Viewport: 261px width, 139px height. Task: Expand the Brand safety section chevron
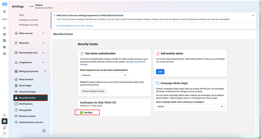click(x=43, y=53)
